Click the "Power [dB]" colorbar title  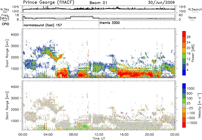pos(193,53)
